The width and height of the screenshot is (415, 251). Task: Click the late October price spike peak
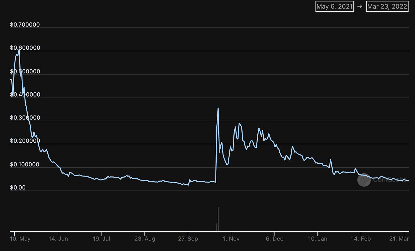[x=218, y=108]
